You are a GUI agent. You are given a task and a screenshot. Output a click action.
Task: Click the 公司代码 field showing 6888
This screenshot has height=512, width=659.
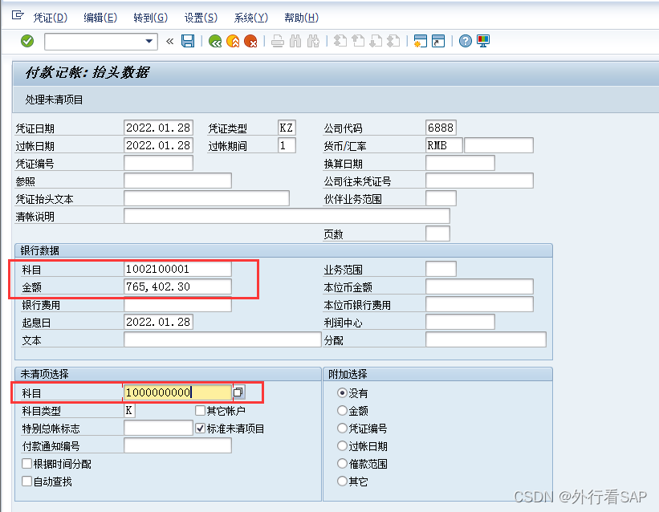pos(441,128)
